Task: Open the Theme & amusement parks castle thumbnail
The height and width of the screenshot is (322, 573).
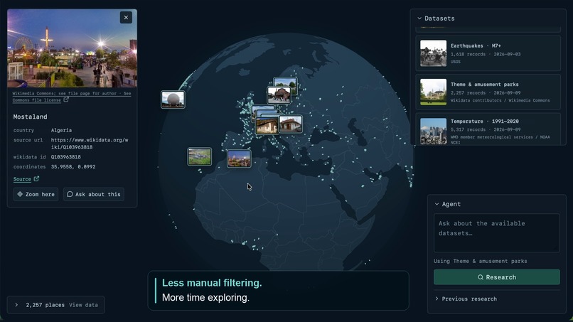Action: click(433, 92)
